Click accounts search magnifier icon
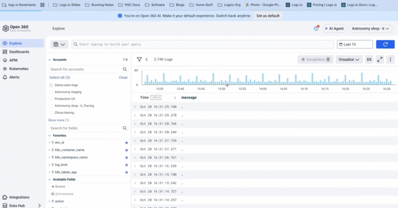This screenshot has width=398, height=208. (x=124, y=69)
